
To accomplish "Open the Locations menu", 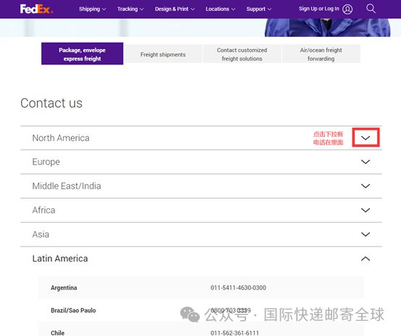I will point(220,9).
